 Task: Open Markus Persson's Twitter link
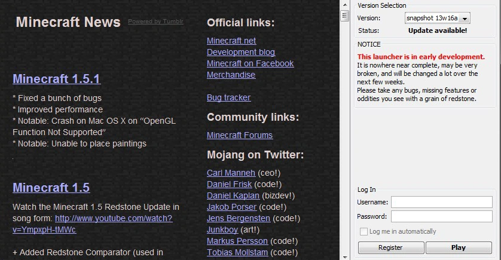[x=237, y=241]
